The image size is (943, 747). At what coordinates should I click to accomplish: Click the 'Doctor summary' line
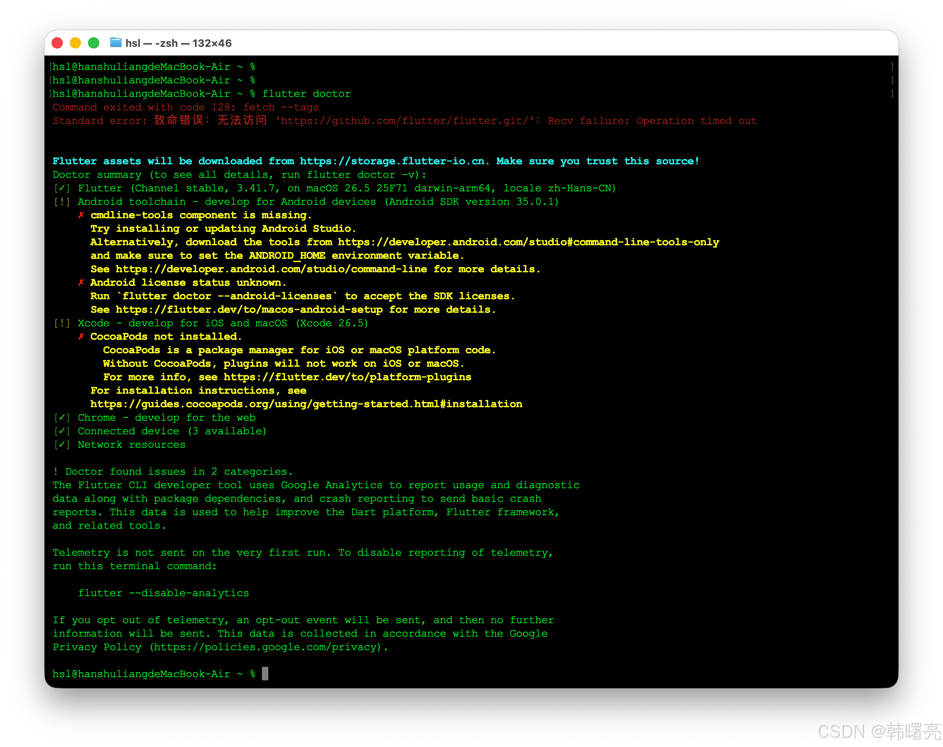pos(239,175)
